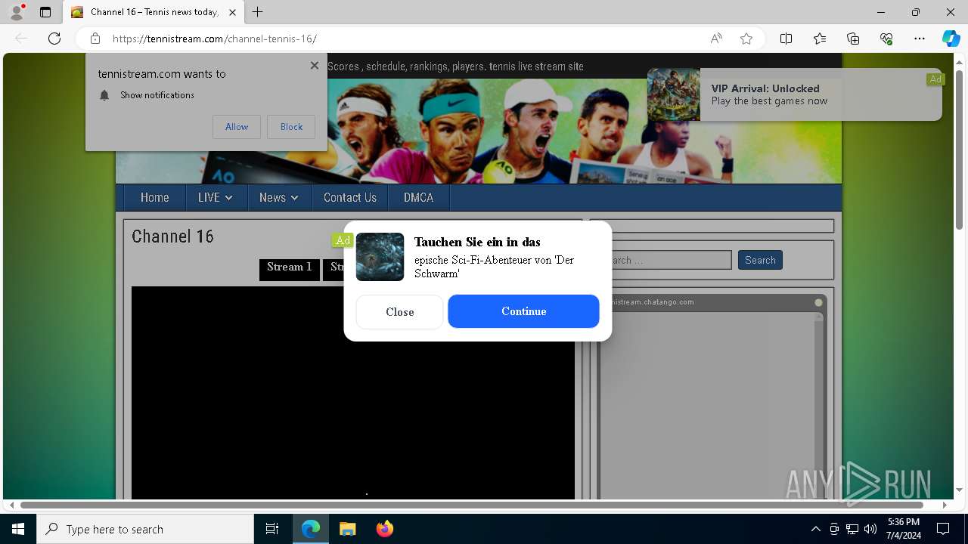Block tennistream.com notifications
The height and width of the screenshot is (544, 968).
(x=291, y=127)
